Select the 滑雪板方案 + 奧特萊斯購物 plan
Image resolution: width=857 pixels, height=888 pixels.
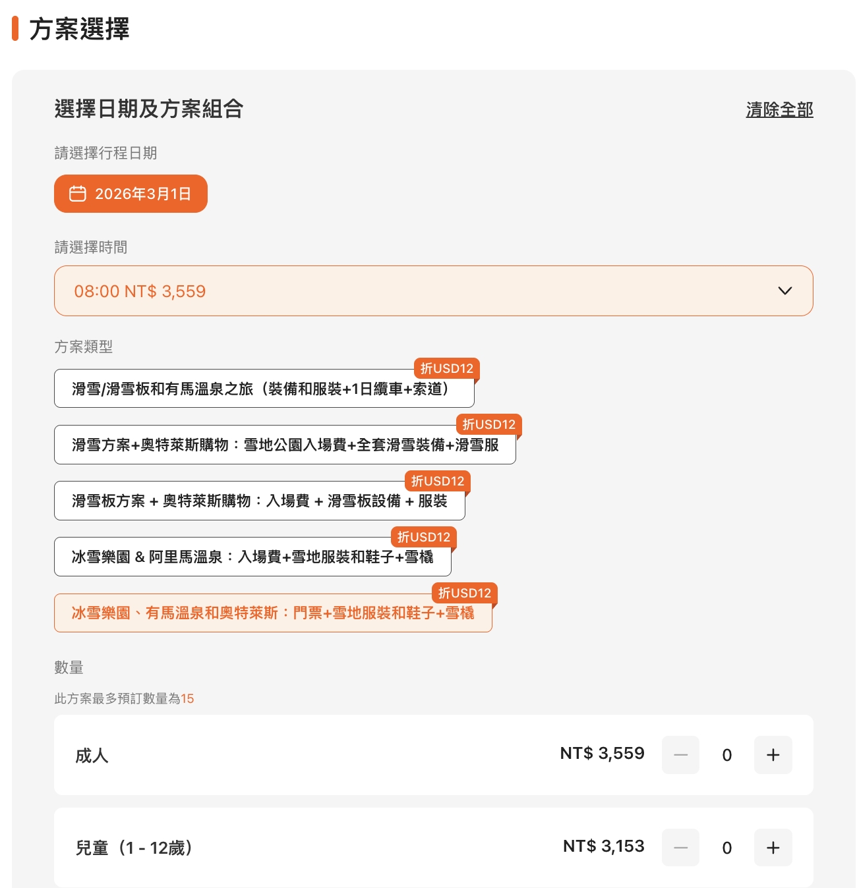(259, 501)
